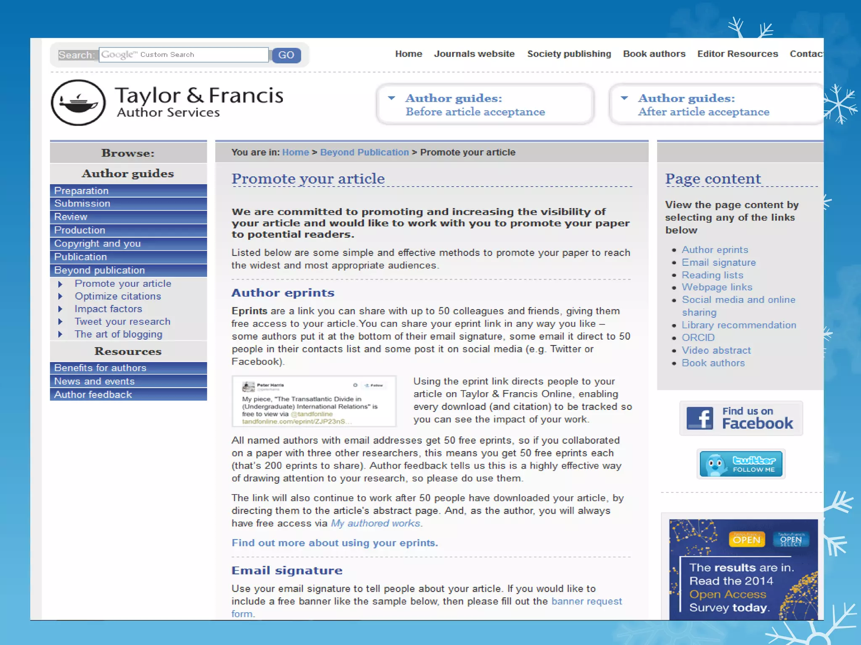This screenshot has height=645, width=861.
Task: Click arrow icon beside Tweet your research
Action: (60, 322)
